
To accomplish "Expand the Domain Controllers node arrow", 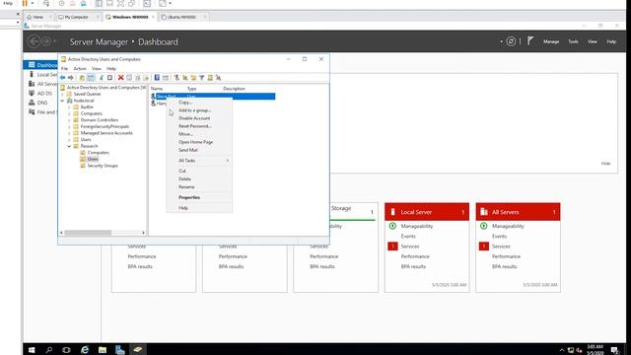I will pyautogui.click(x=69, y=120).
